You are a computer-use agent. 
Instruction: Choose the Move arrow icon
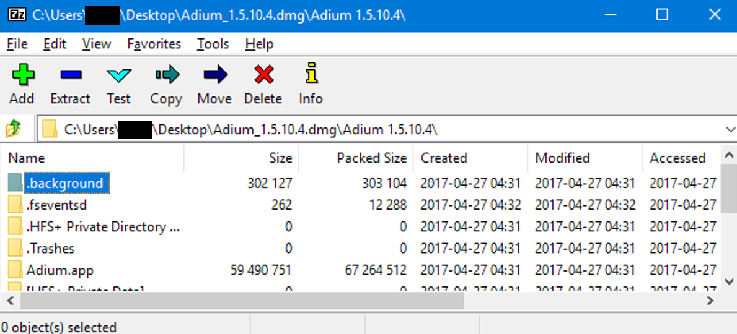214,75
